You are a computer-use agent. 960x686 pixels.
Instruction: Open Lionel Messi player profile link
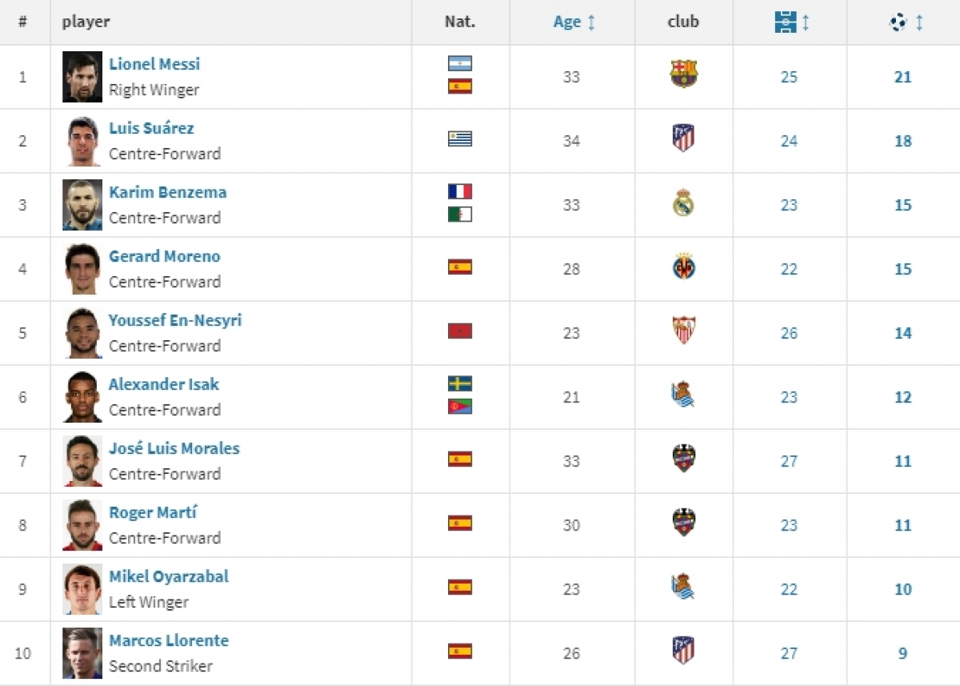tap(154, 64)
